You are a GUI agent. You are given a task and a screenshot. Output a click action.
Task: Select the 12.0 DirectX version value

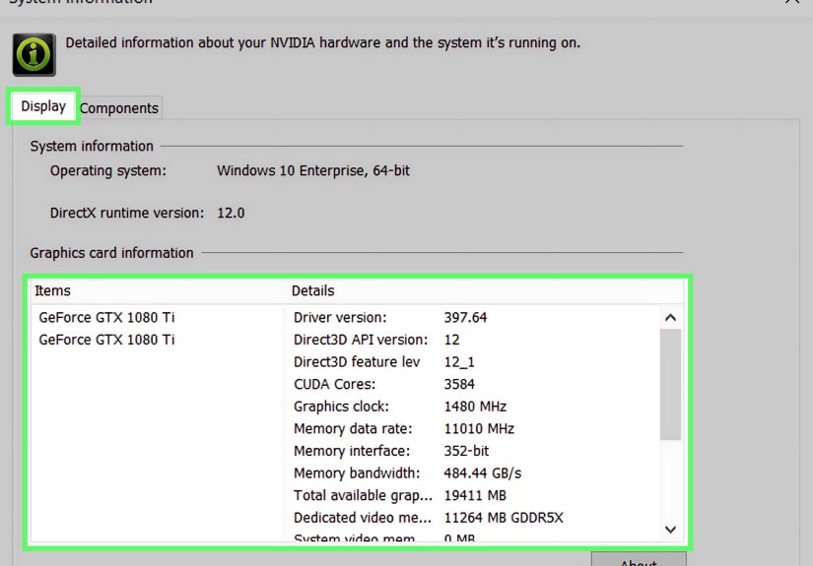231,213
